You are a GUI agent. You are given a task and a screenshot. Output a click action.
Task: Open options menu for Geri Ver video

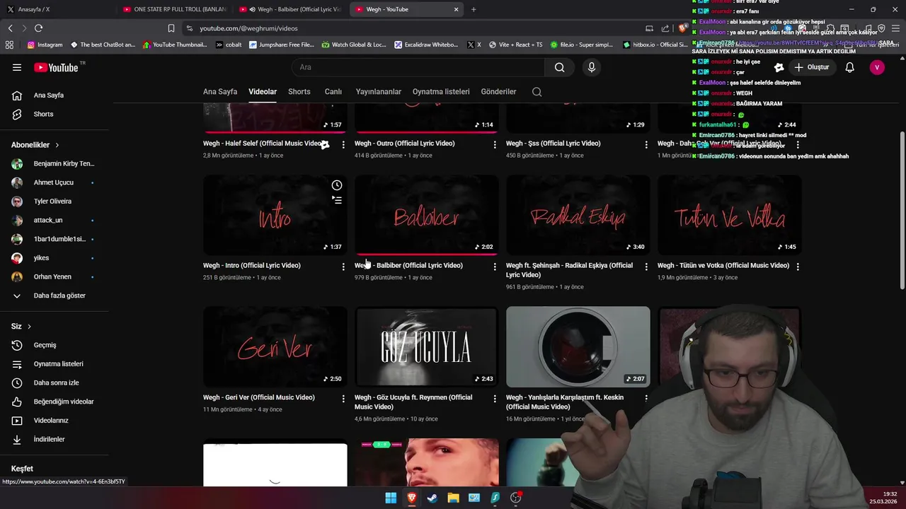(343, 399)
